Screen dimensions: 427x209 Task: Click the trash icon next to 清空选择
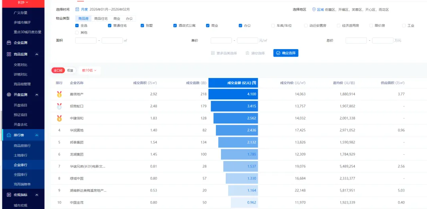pyautogui.click(x=247, y=53)
